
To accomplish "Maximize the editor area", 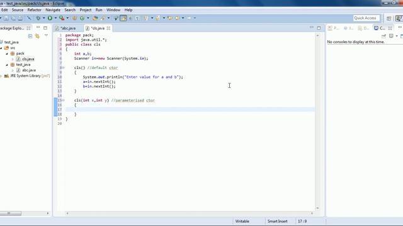I will [319, 28].
